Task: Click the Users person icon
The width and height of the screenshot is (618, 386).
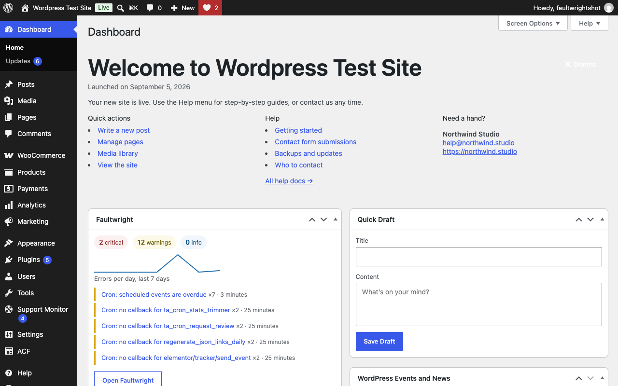Action: (9, 276)
